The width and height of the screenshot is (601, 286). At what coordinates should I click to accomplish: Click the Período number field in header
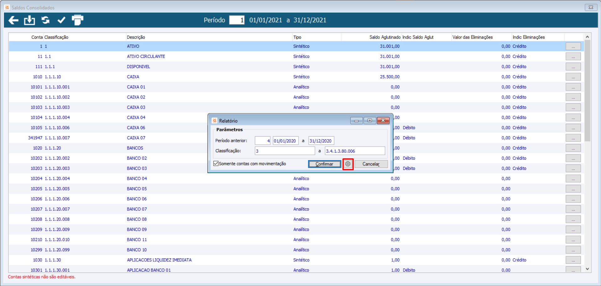coord(237,20)
